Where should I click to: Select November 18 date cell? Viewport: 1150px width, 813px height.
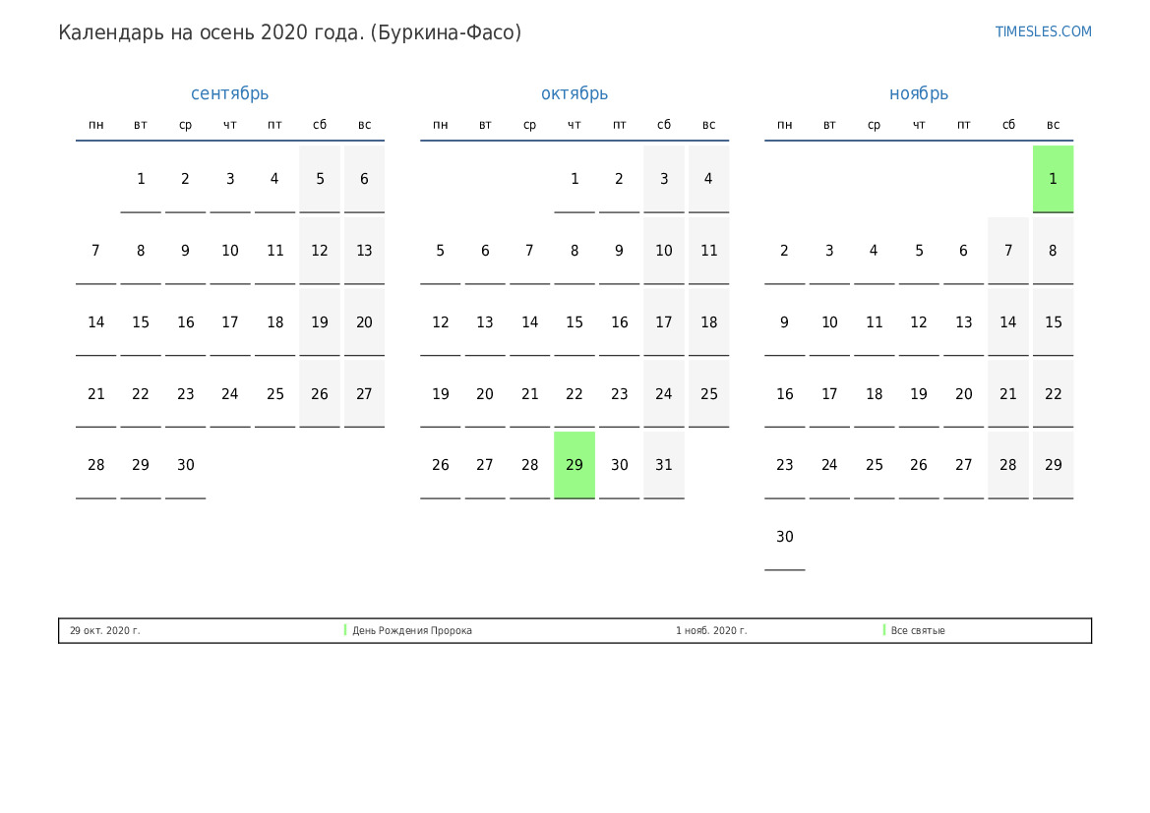[874, 394]
